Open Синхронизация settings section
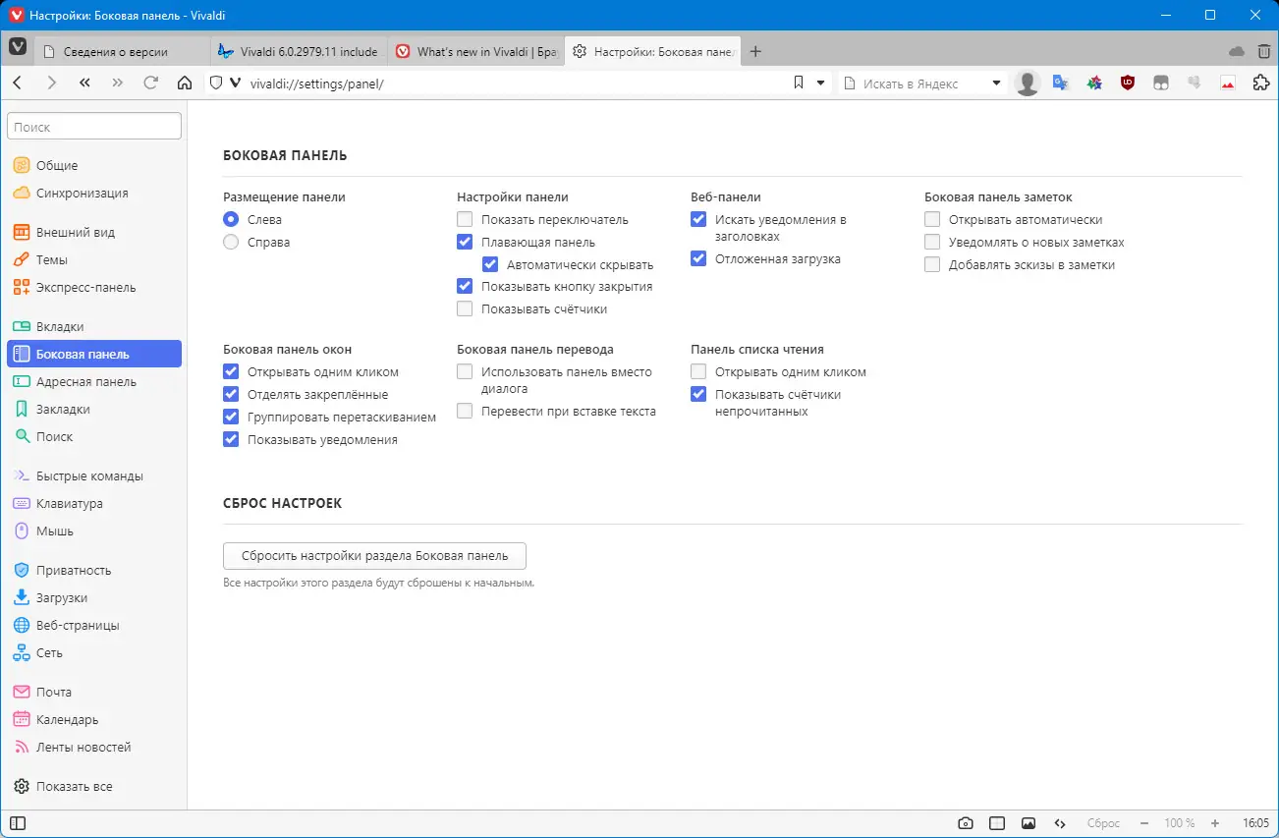1279x838 pixels. click(x=94, y=194)
